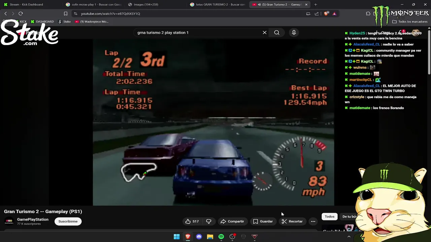
Task: Open Brave browser from the taskbar
Action: pyautogui.click(x=188, y=237)
